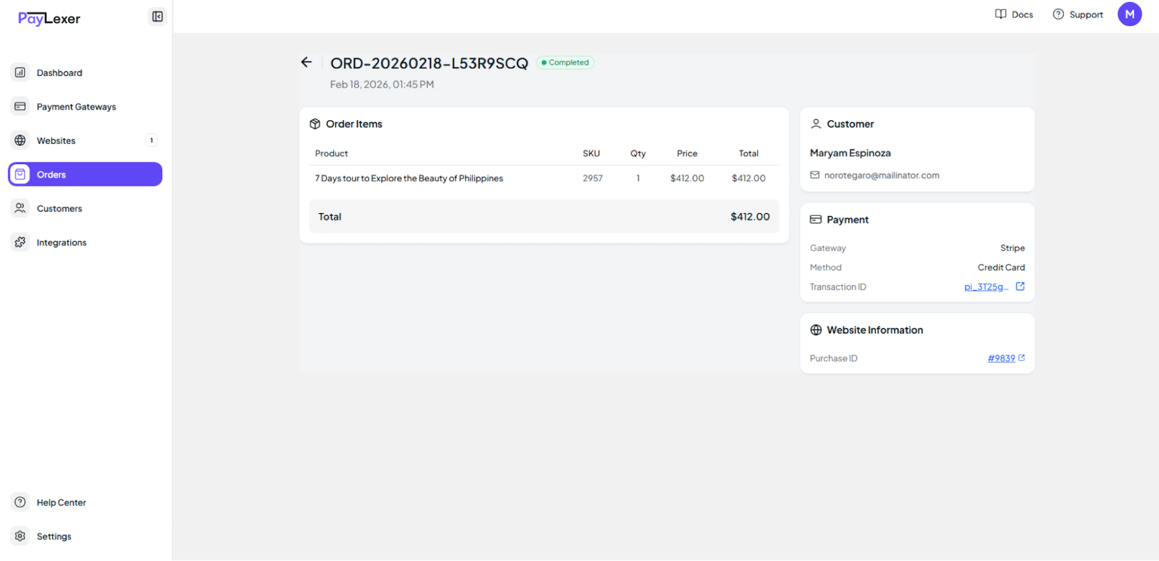
Task: Click the Websites globe icon in sidebar
Action: pos(20,140)
